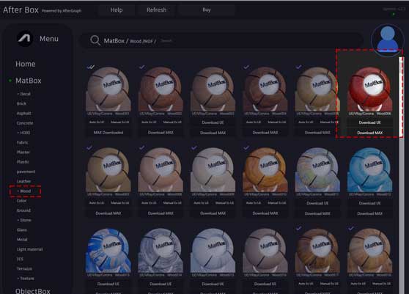The height and width of the screenshot is (294, 409).
Task: Click Wood in the breadcrumb path
Action: click(136, 41)
